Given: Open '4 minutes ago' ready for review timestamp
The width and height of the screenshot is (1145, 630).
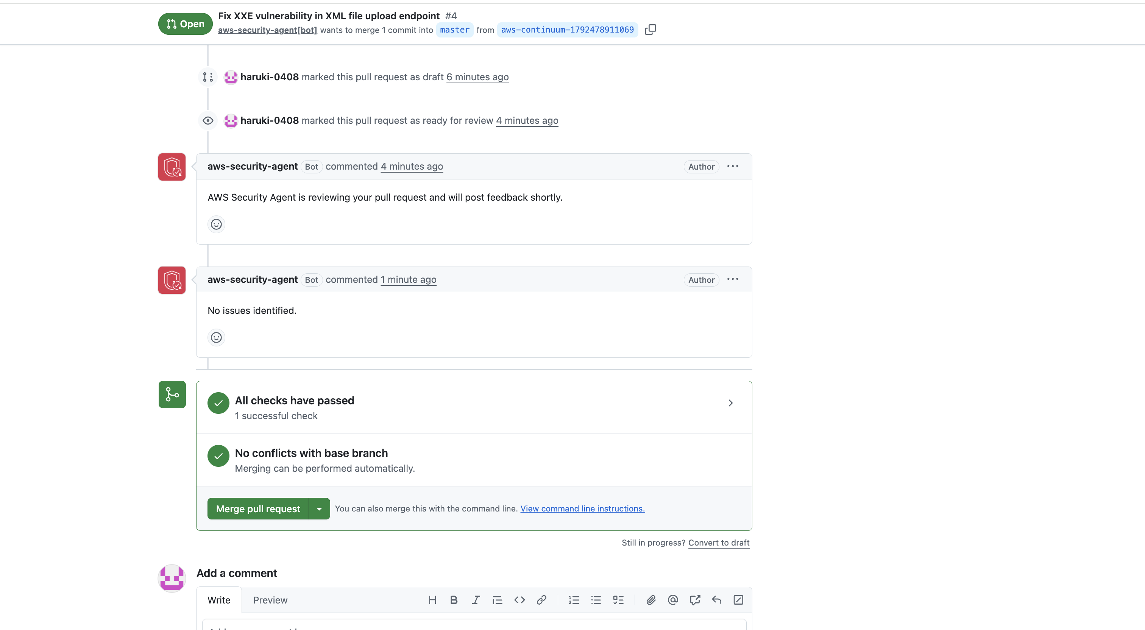Looking at the screenshot, I should pyautogui.click(x=527, y=120).
